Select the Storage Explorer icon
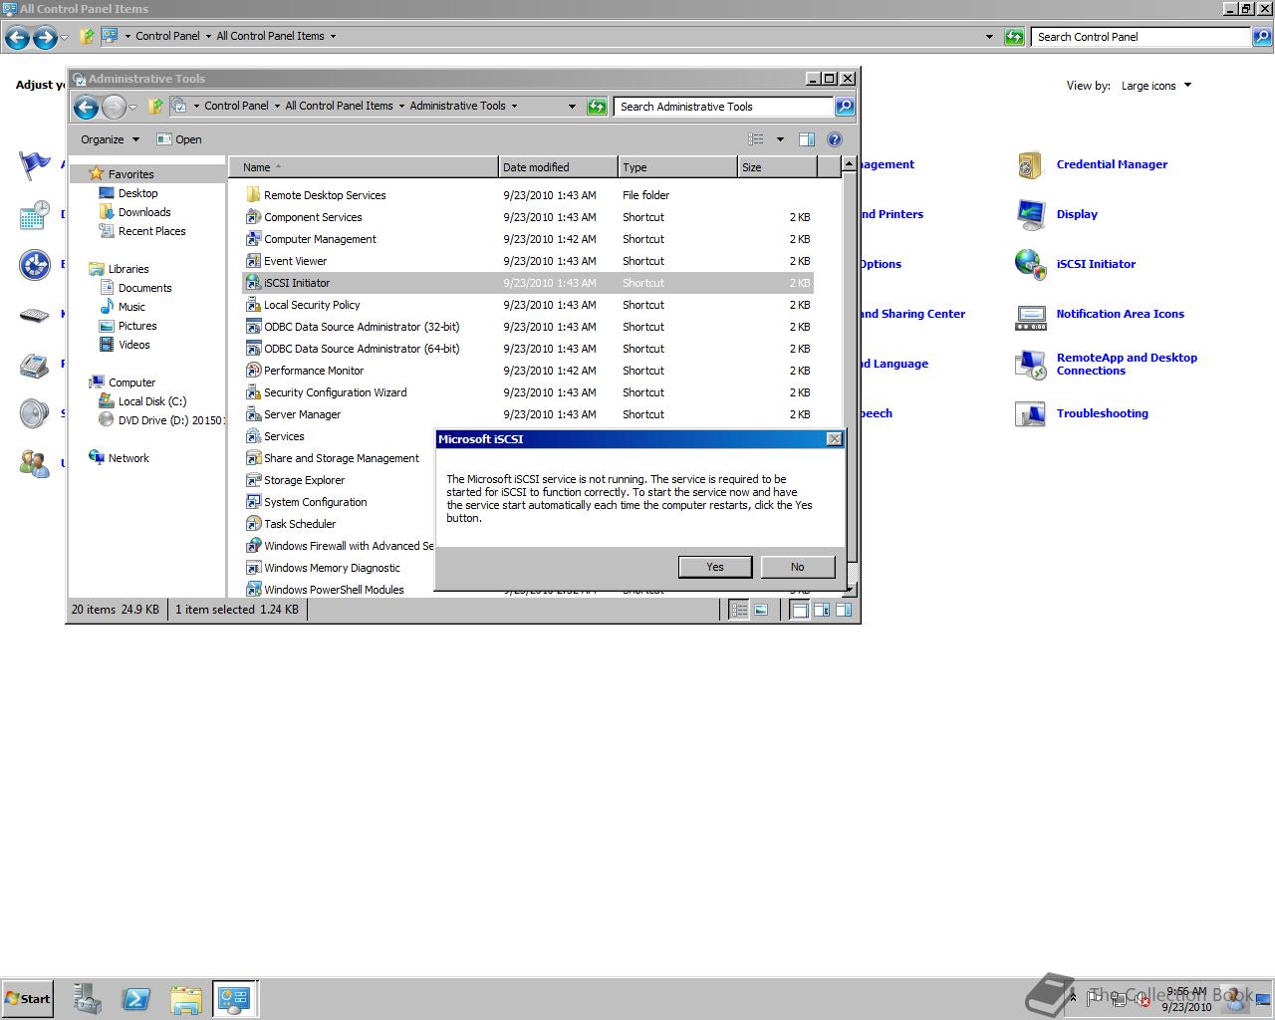This screenshot has width=1275, height=1020. 253,480
